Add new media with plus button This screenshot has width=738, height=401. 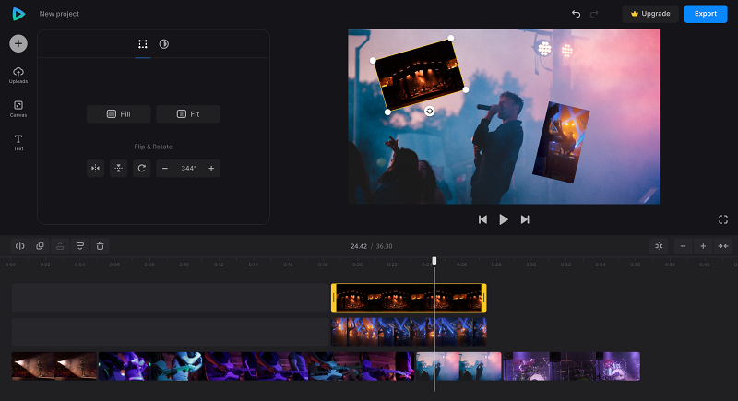[18, 43]
